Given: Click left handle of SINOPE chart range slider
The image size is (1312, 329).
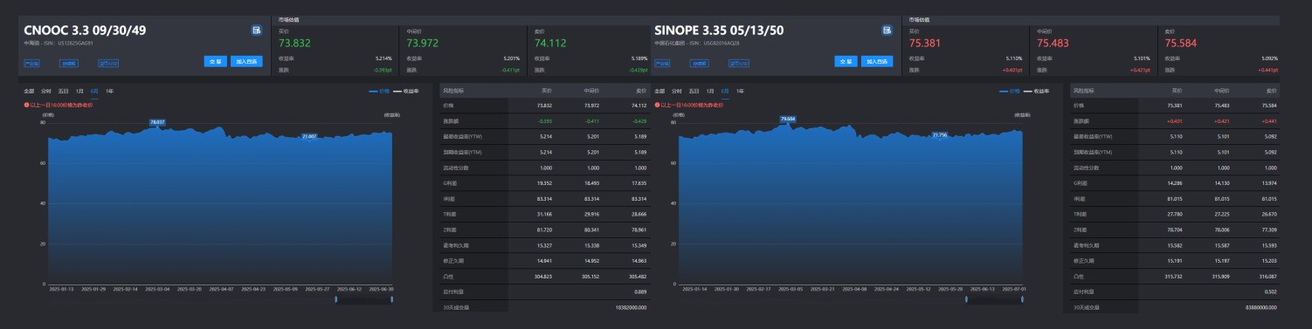Looking at the screenshot, I should click(x=966, y=299).
